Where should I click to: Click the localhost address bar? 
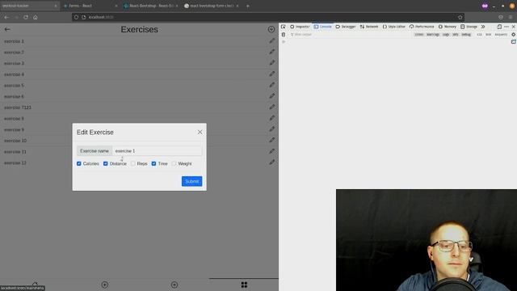267,17
